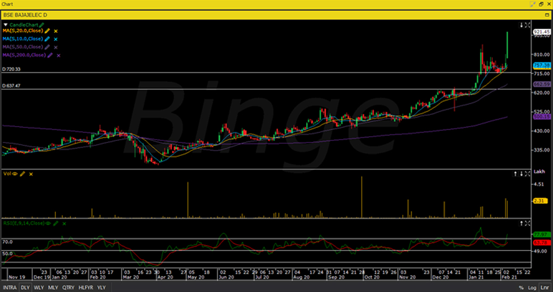This screenshot has width=553, height=292.
Task: Move price panel down with arrow
Action: [x=521, y=25]
